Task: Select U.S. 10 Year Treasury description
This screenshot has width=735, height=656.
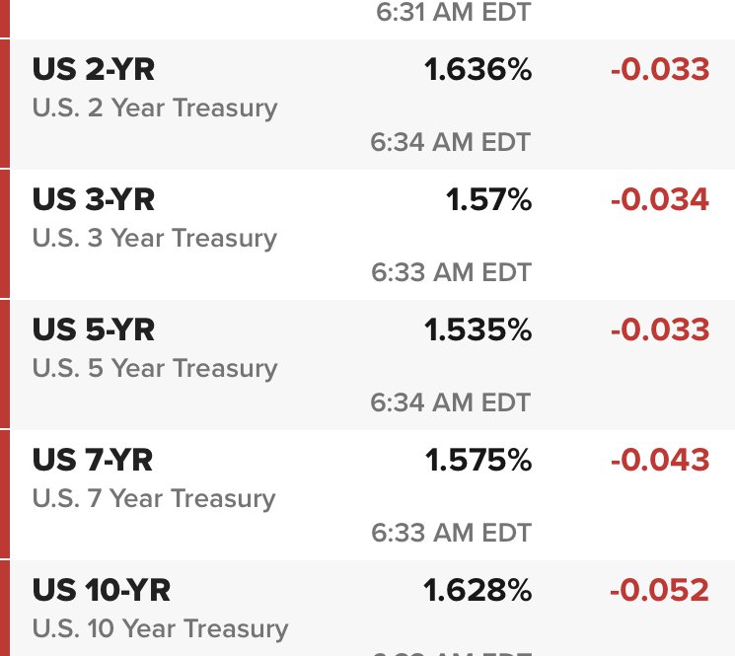Action: [x=160, y=628]
